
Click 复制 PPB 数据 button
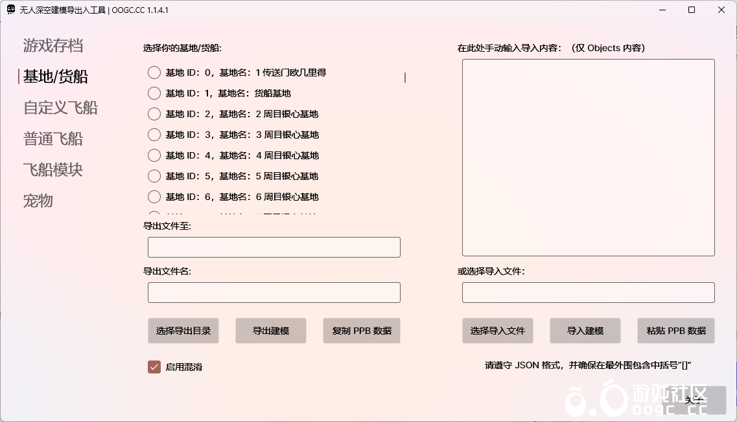click(x=362, y=331)
